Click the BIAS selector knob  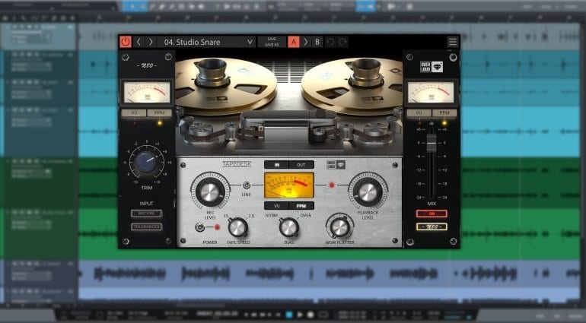[x=289, y=227]
